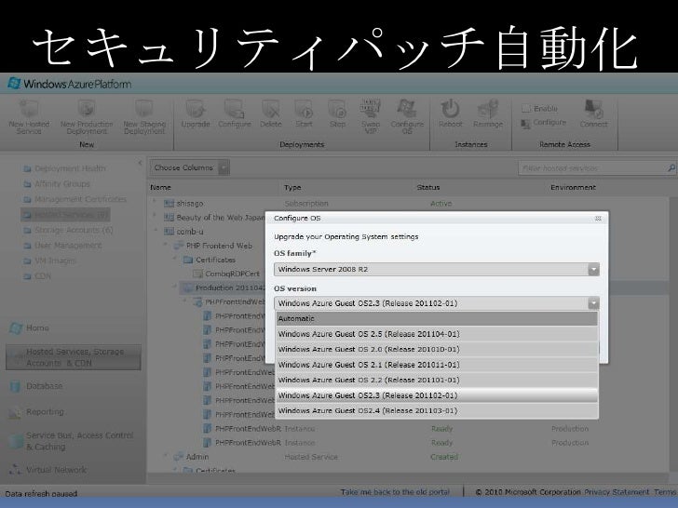Open the Virtual Network section

48,470
